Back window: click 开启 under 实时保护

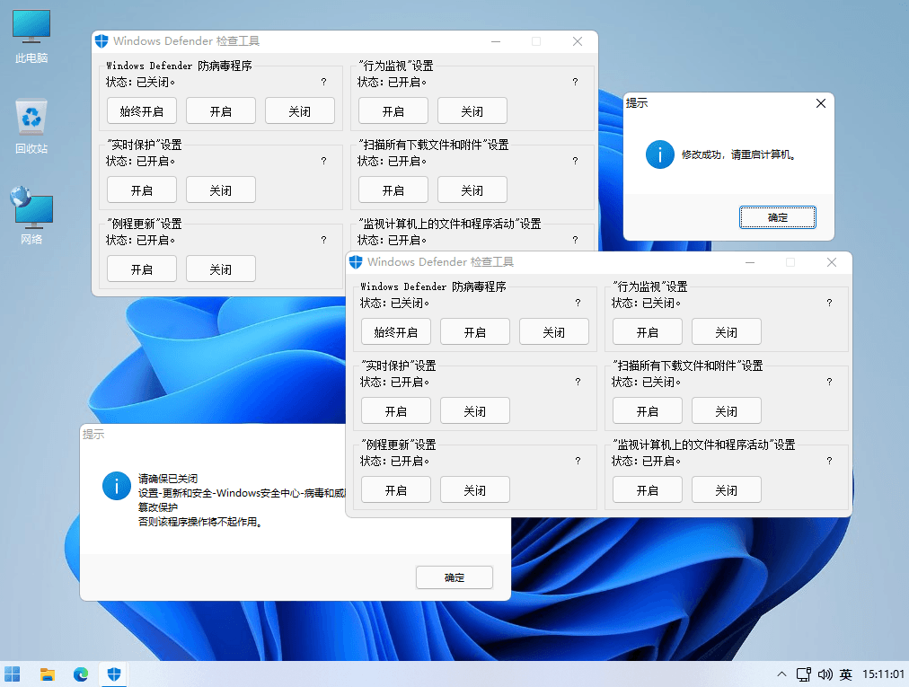pos(141,189)
